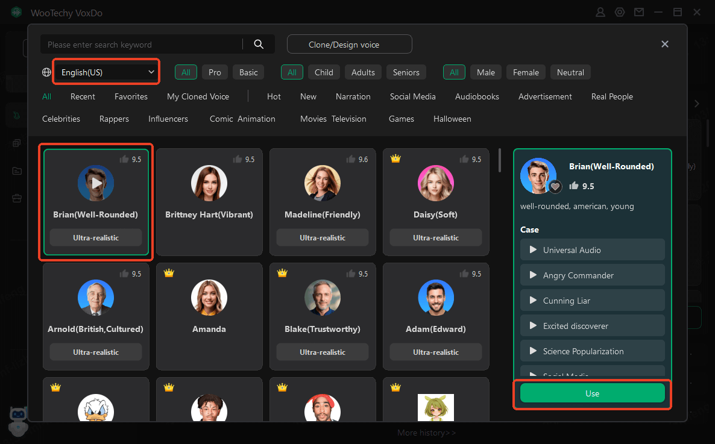Open the mail icon in title bar
Image resolution: width=715 pixels, height=444 pixels.
[x=638, y=12]
